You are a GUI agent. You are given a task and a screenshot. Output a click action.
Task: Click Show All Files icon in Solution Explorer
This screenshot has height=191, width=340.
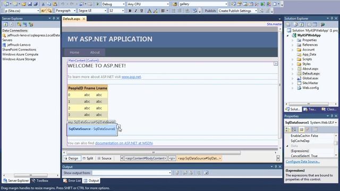click(296, 24)
